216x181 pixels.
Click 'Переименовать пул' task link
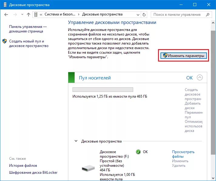click(x=194, y=115)
